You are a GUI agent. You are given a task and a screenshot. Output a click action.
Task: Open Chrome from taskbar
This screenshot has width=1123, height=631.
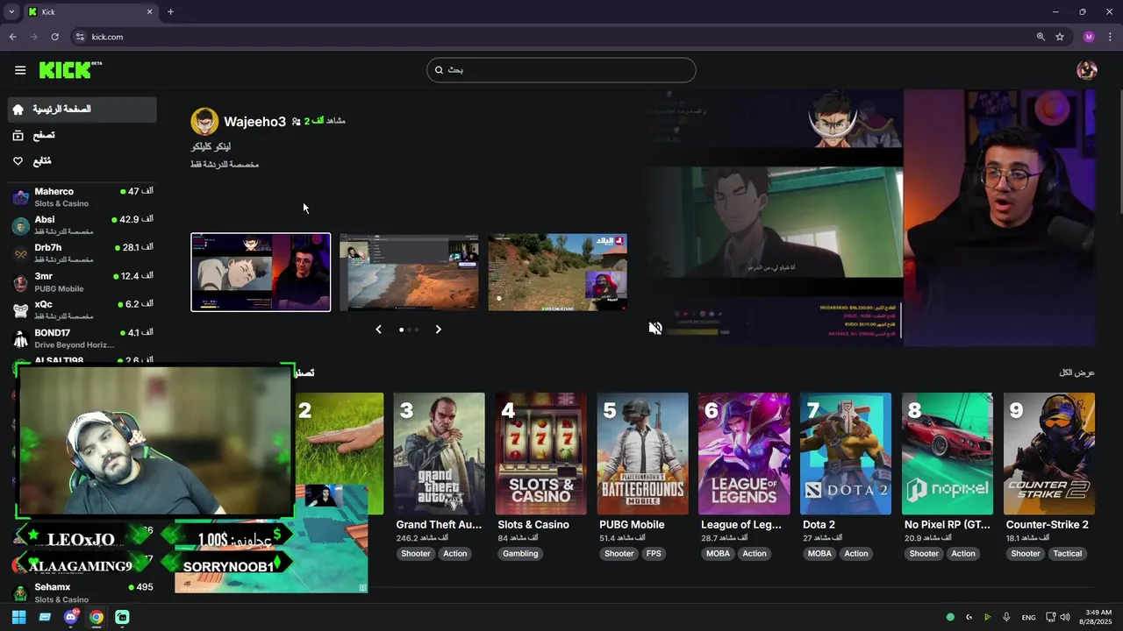[x=97, y=617]
